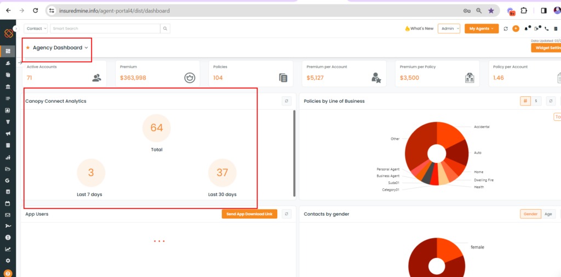Image resolution: width=561 pixels, height=277 pixels.
Task: Open the calendar icon in the sidebar
Action: [x=8, y=203]
